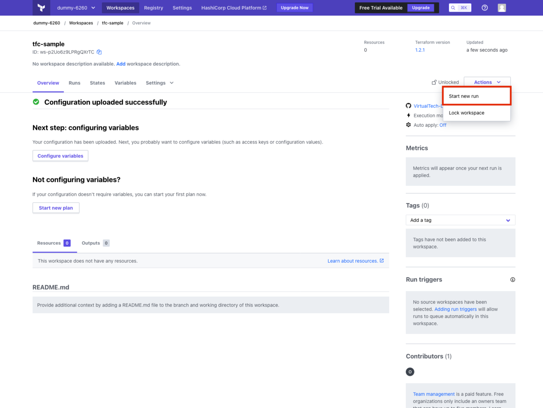The height and width of the screenshot is (408, 543).
Task: Click the Start new plan button
Action: (x=56, y=208)
